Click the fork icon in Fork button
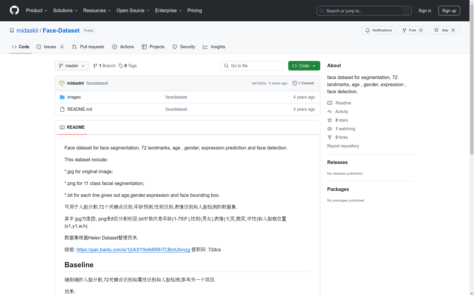The height and width of the screenshot is (296, 474). pyautogui.click(x=404, y=30)
